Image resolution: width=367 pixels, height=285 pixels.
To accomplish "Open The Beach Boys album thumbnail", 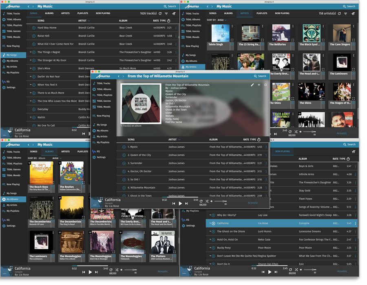I will tap(41, 173).
